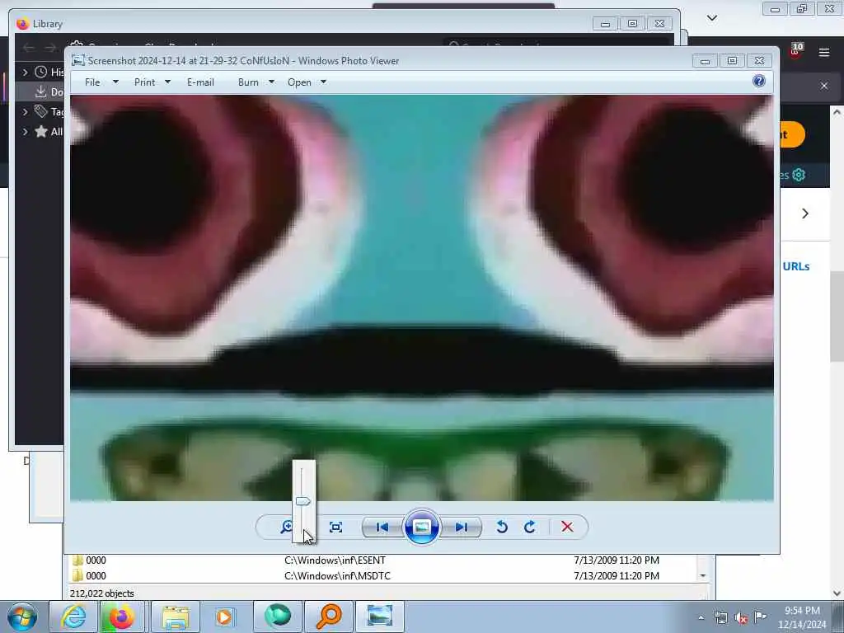Expand the File dropdown arrow
This screenshot has width=844, height=633.
tap(115, 82)
